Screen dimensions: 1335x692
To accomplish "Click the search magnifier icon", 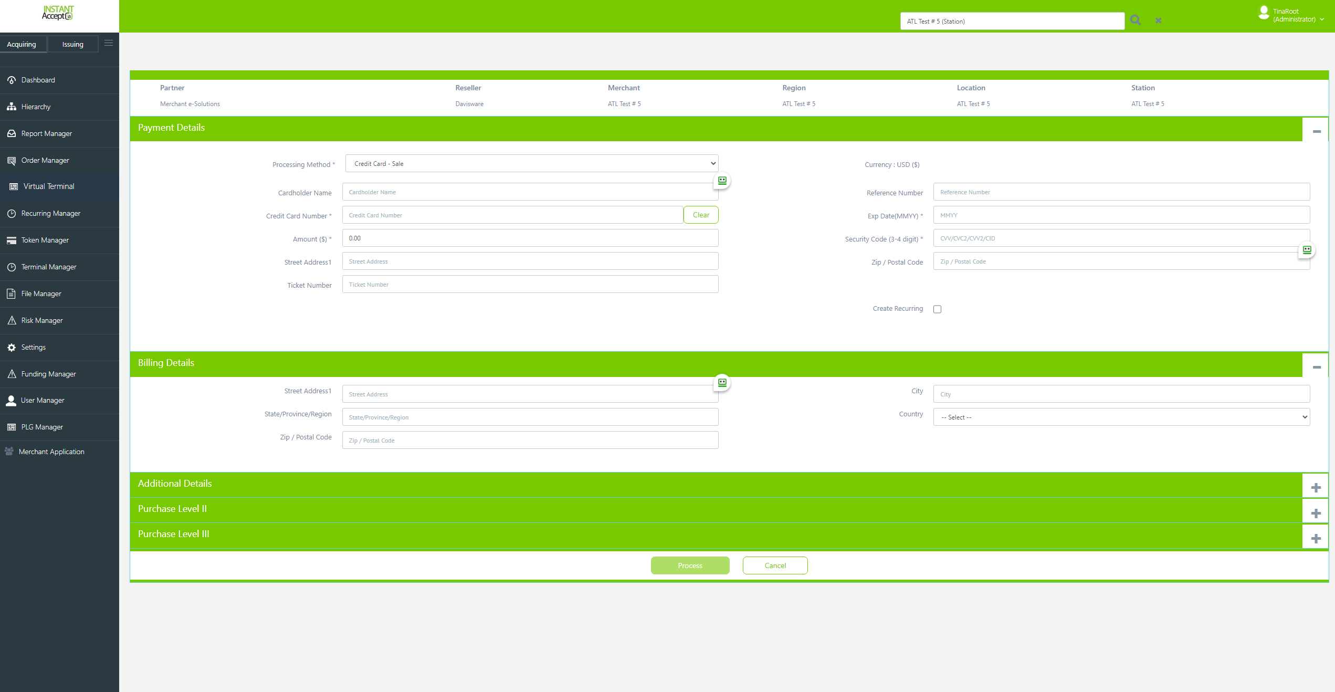I will coord(1135,20).
